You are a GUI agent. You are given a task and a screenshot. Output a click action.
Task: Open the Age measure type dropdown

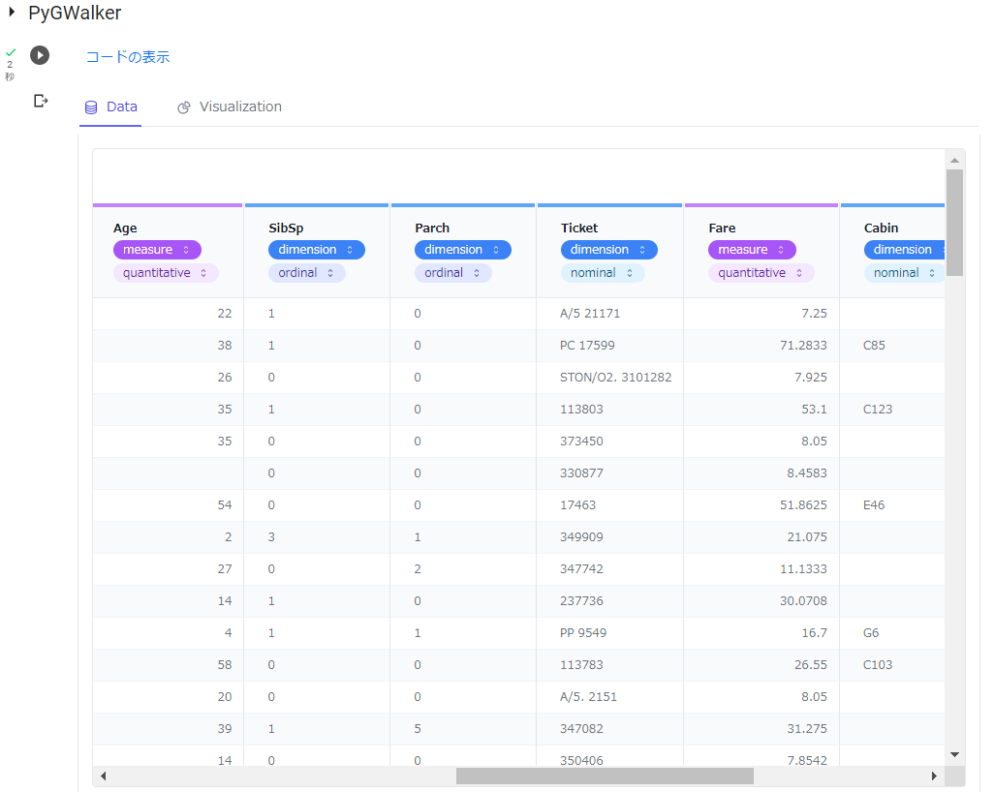point(157,250)
